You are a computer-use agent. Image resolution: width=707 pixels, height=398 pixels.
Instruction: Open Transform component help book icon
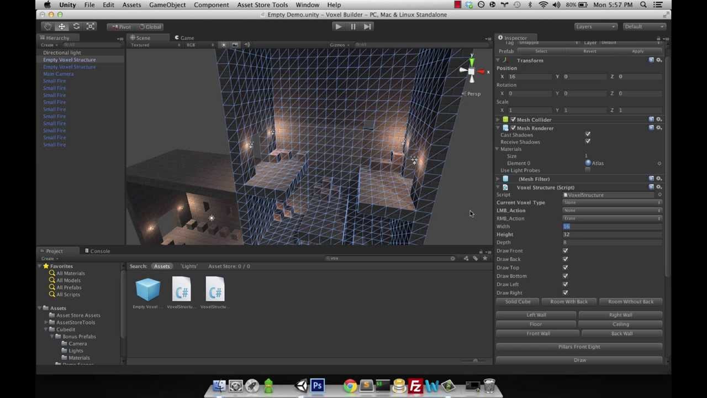tap(651, 60)
